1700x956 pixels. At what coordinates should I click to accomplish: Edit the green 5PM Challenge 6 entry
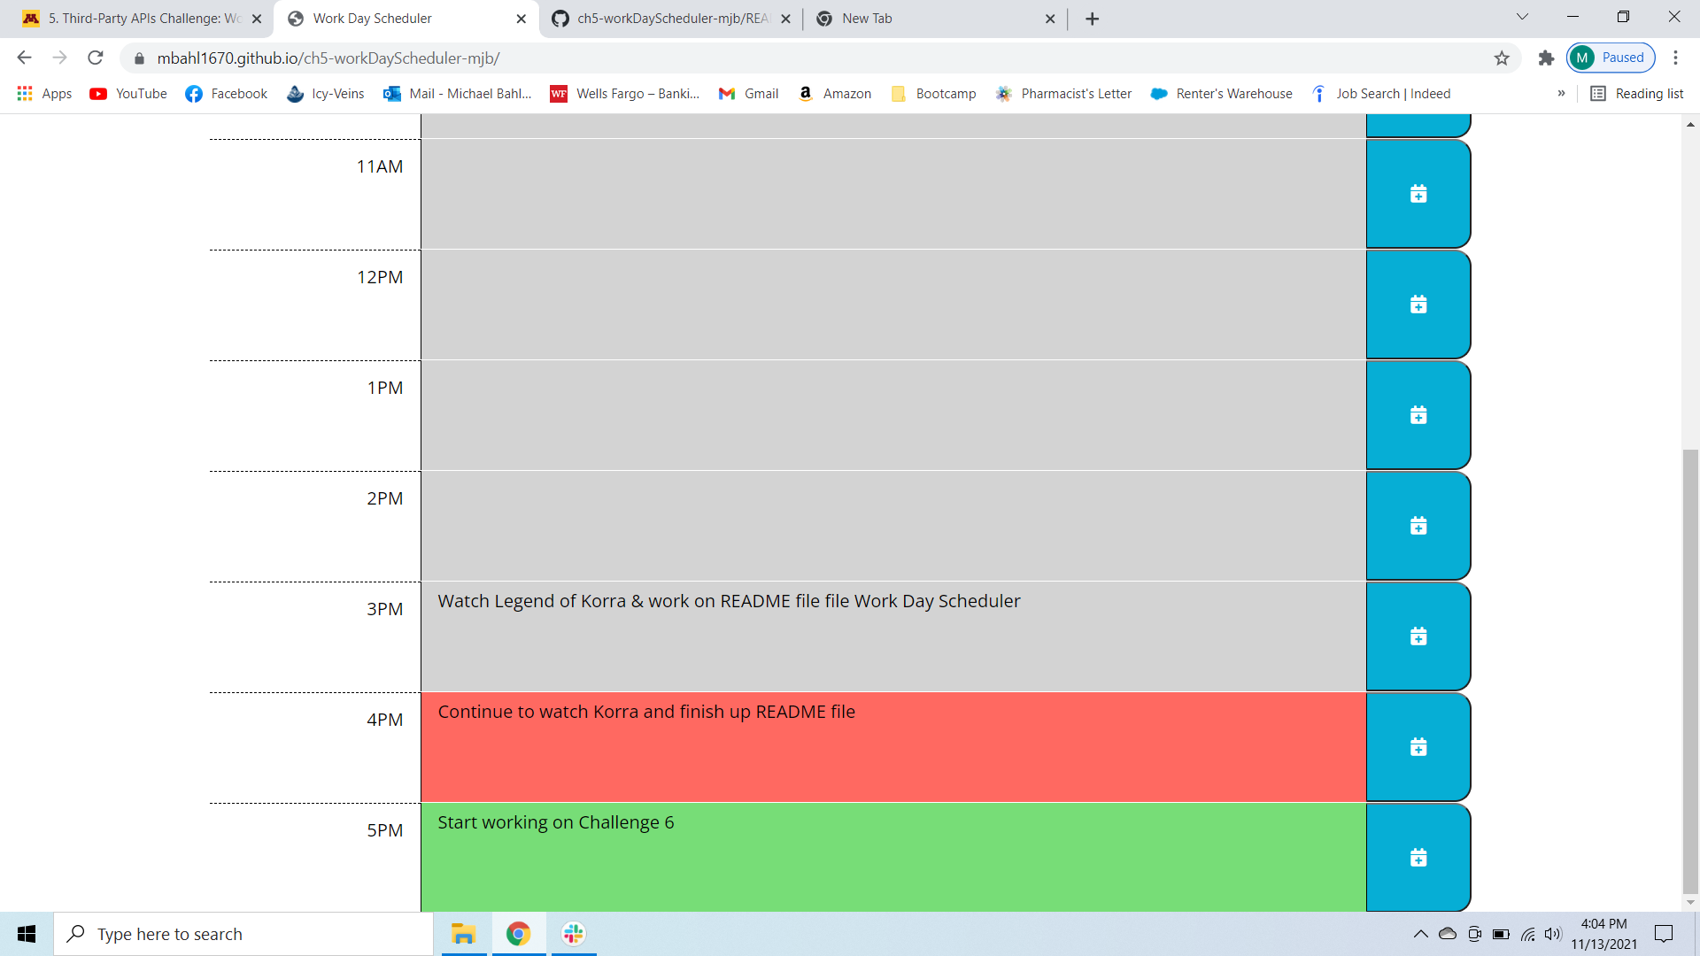[x=893, y=858]
